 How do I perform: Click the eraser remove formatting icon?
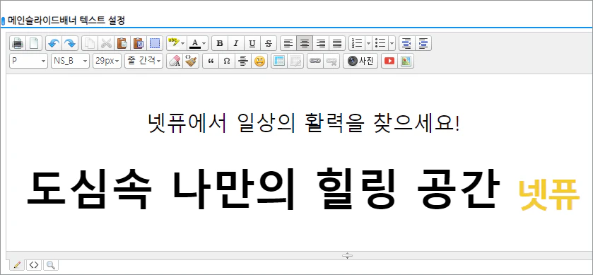point(175,61)
